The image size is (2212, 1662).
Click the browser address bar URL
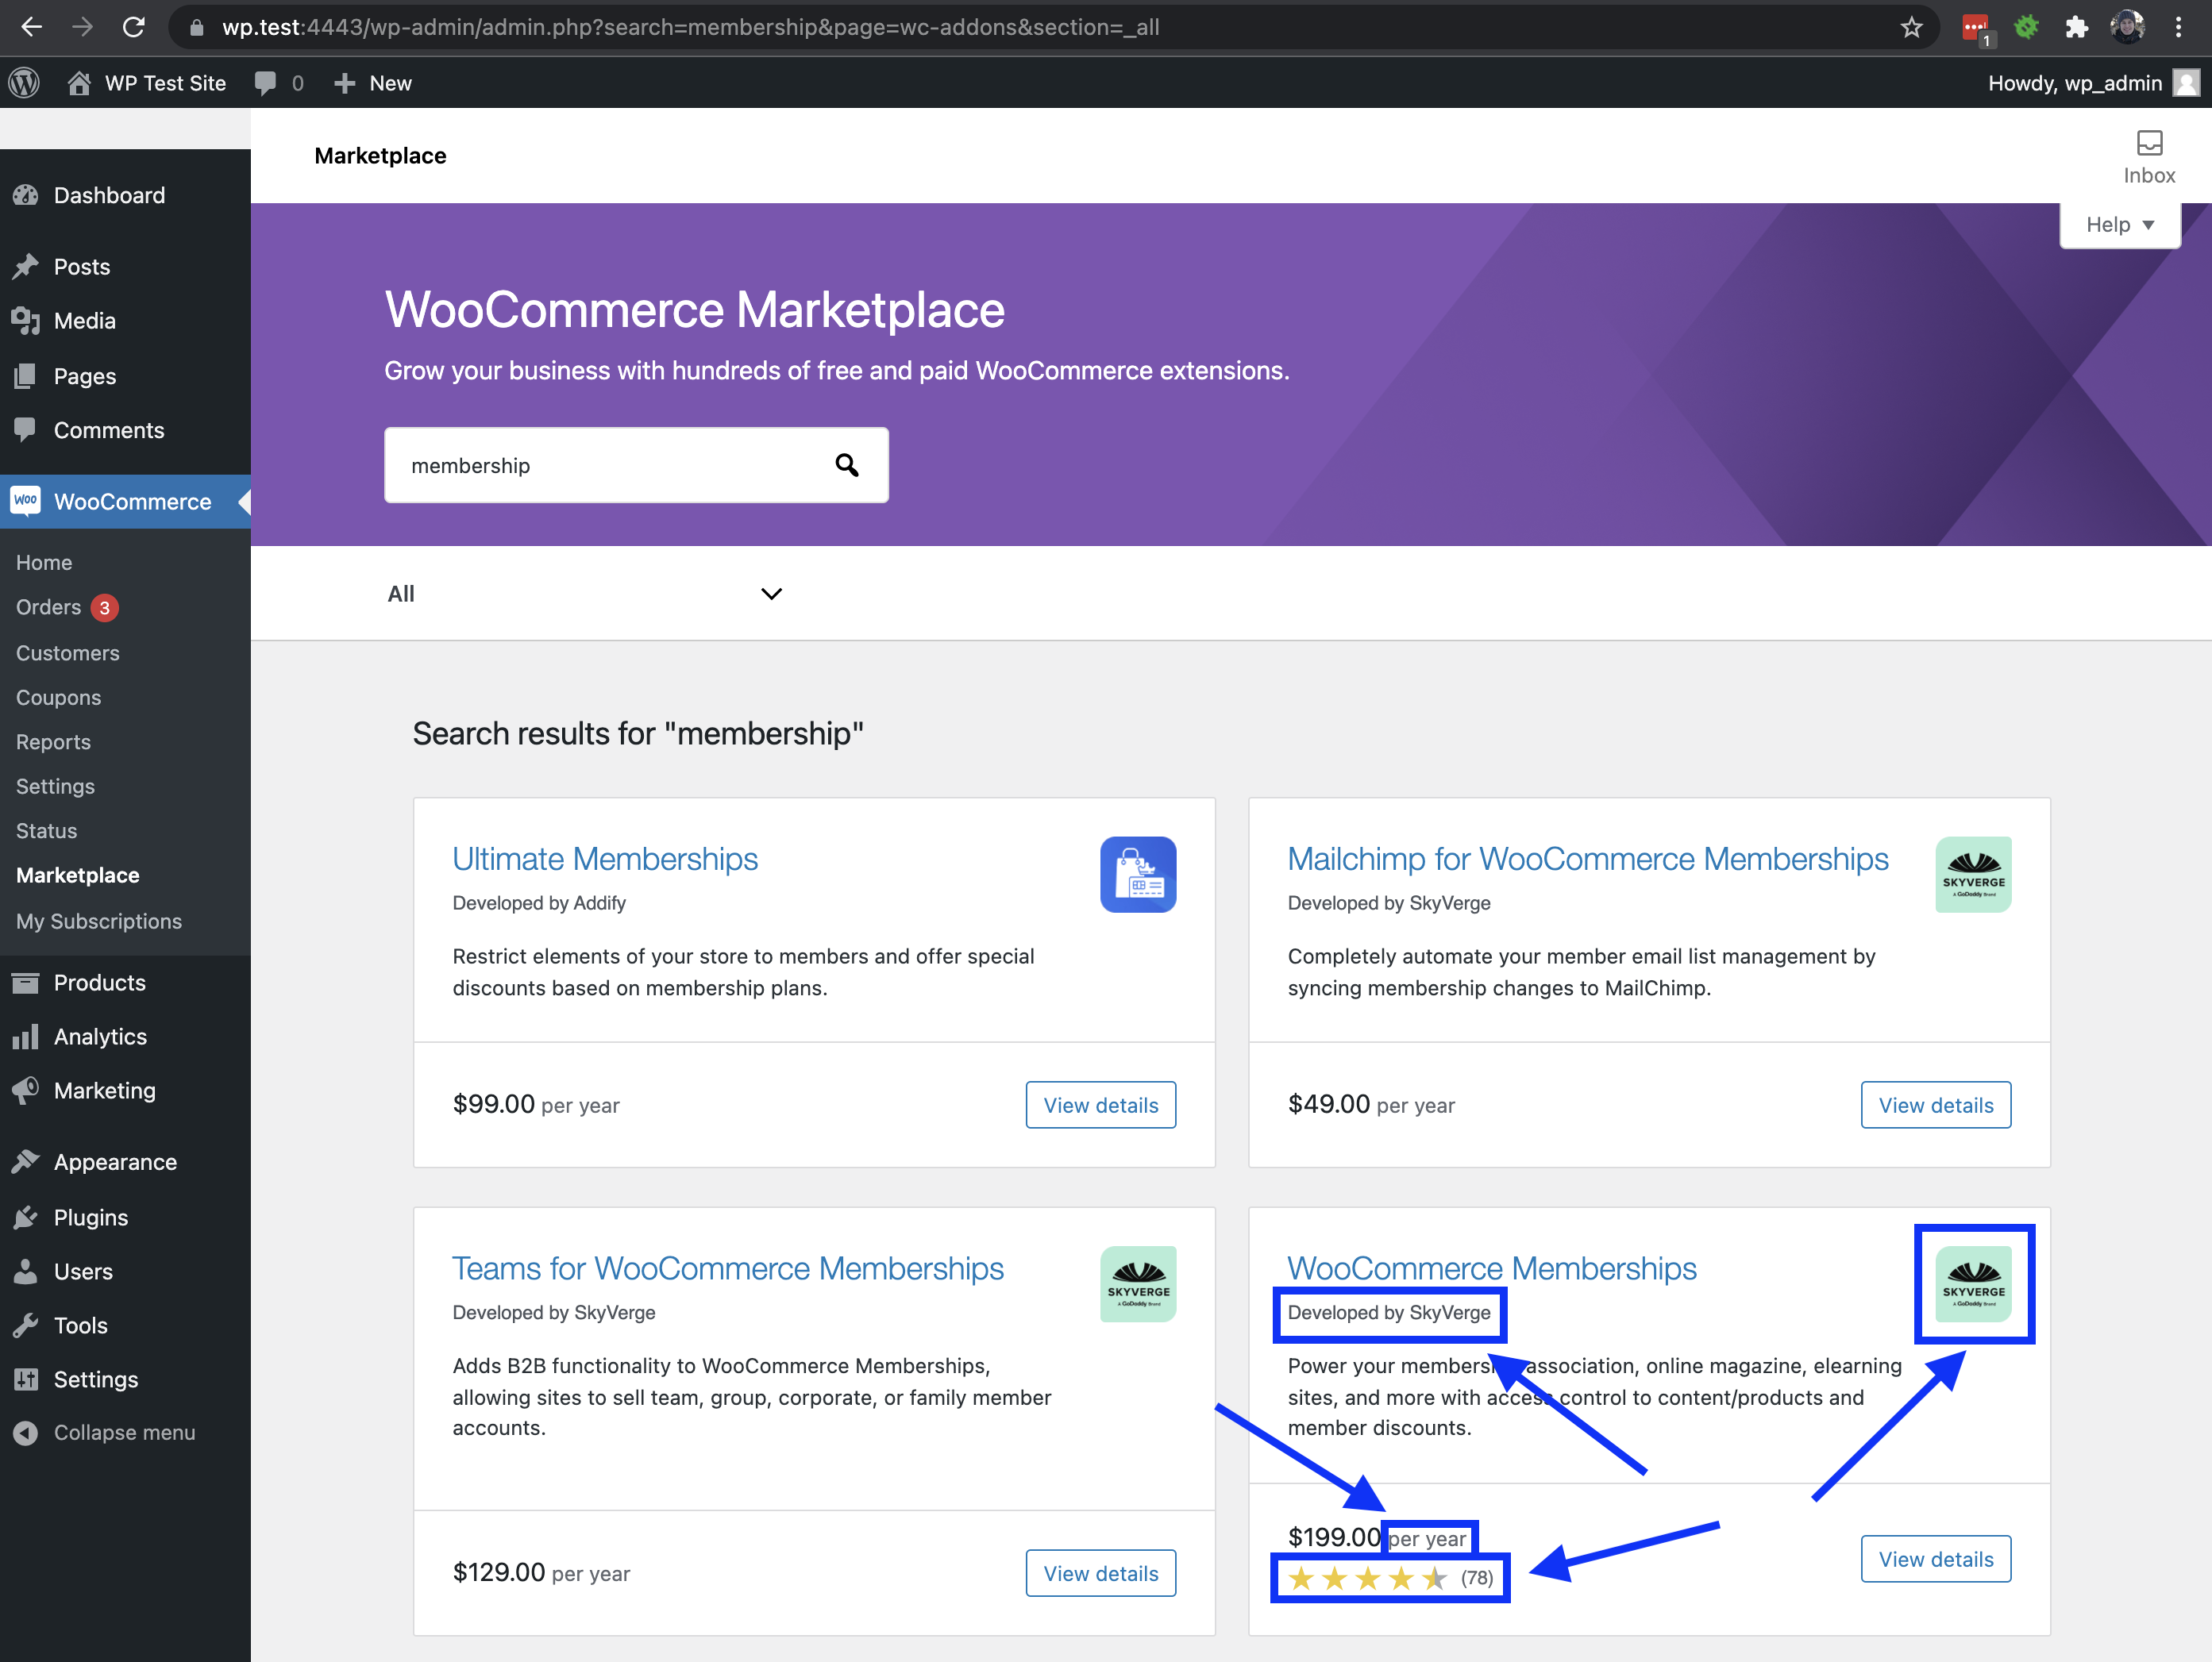coord(690,27)
